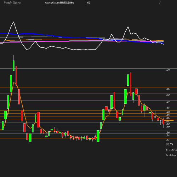
Task: Select the 40 price level label
Action: tap(168, 112)
